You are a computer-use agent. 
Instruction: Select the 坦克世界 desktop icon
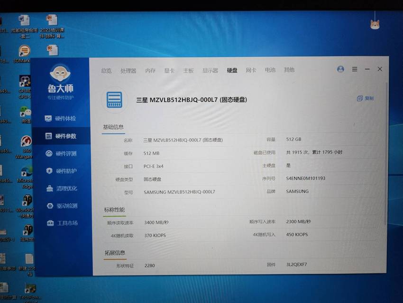coord(27,233)
